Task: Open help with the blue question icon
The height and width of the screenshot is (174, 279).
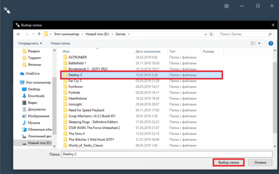Action: (x=271, y=43)
